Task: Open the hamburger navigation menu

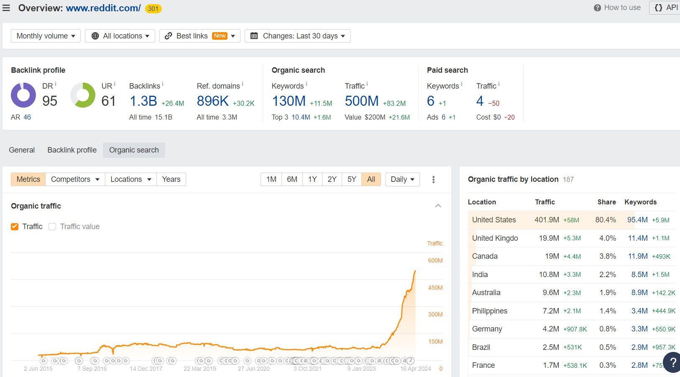Action: click(6, 8)
